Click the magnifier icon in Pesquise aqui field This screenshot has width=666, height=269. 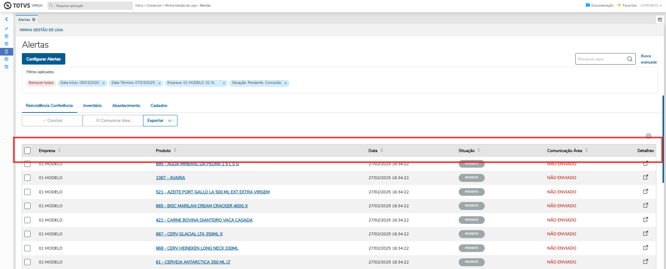coord(630,59)
